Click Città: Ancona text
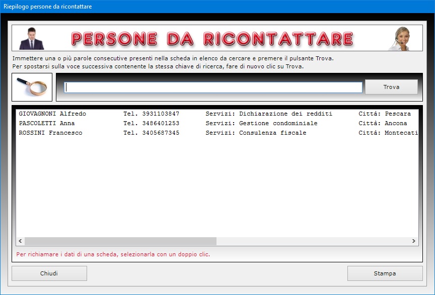Screen dimensions: 435x295 pos(383,123)
